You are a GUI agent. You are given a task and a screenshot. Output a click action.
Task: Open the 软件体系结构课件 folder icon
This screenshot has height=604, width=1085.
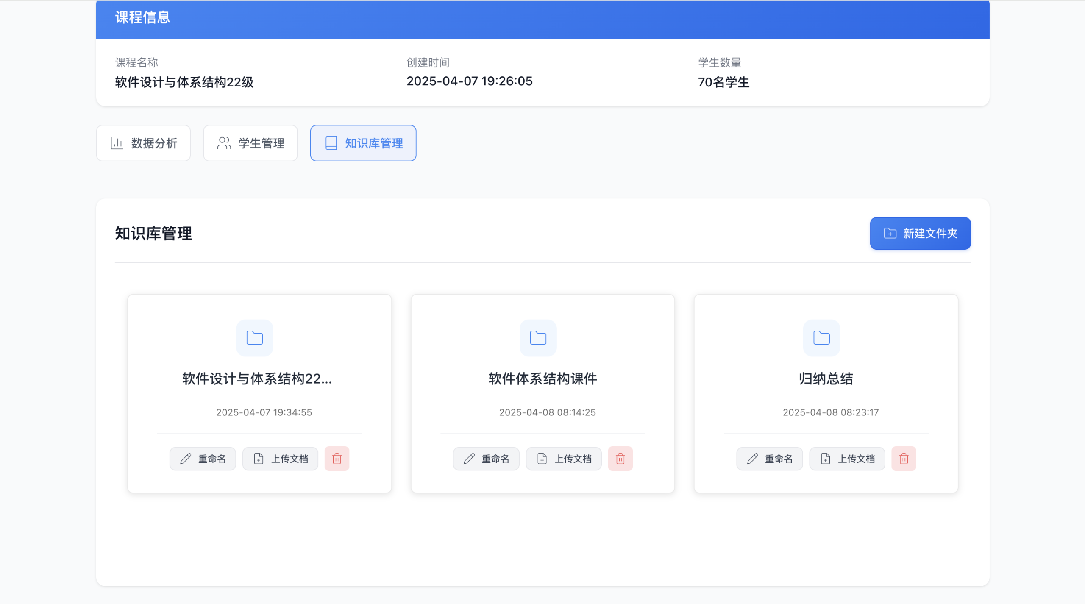click(x=538, y=338)
